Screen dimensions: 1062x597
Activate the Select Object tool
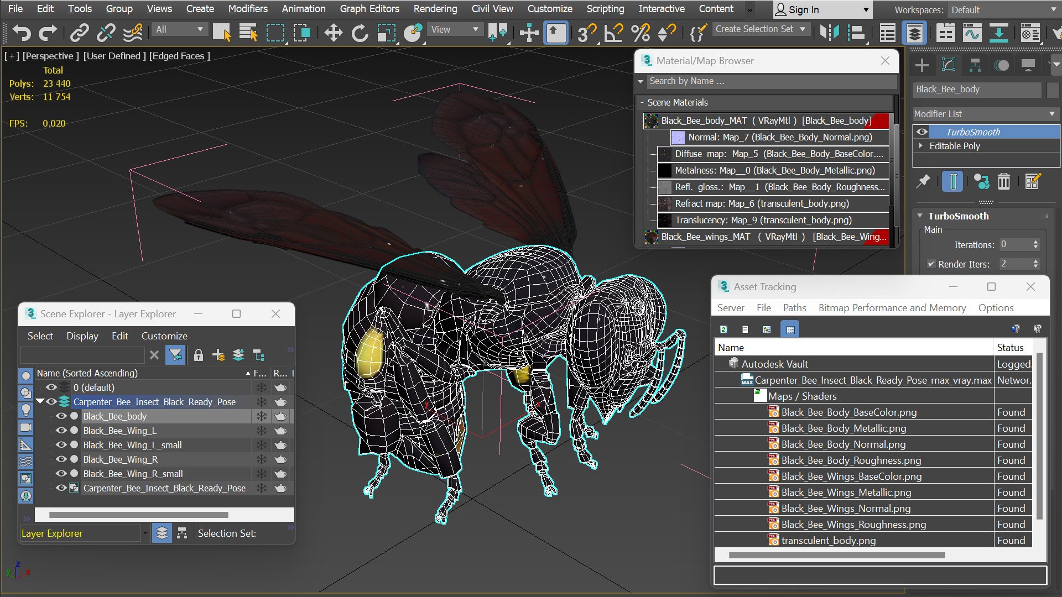point(222,33)
